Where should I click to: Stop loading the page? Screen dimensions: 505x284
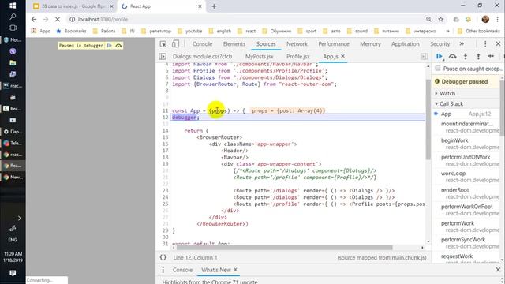(58, 19)
